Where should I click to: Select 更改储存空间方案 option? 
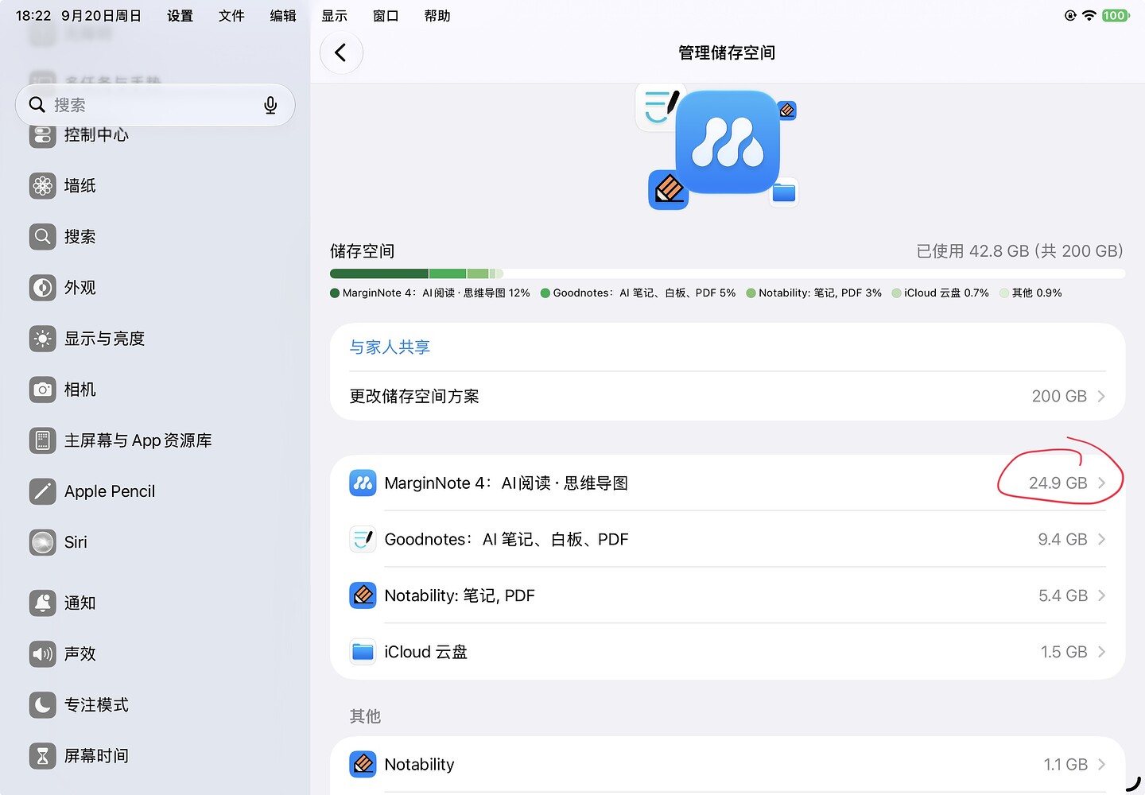click(x=728, y=396)
